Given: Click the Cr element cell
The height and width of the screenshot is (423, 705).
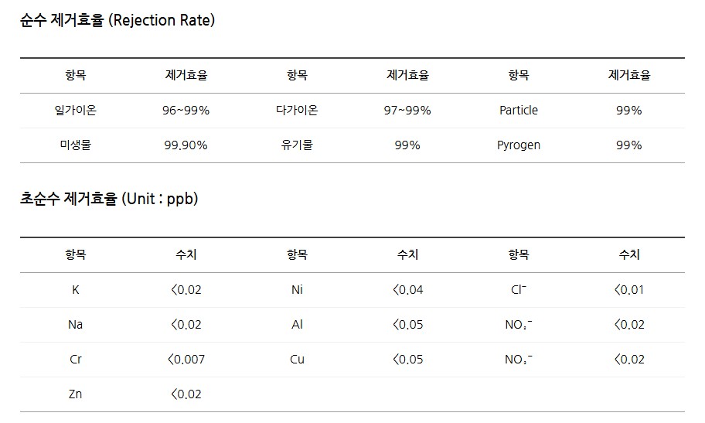Looking at the screenshot, I should point(76,360).
